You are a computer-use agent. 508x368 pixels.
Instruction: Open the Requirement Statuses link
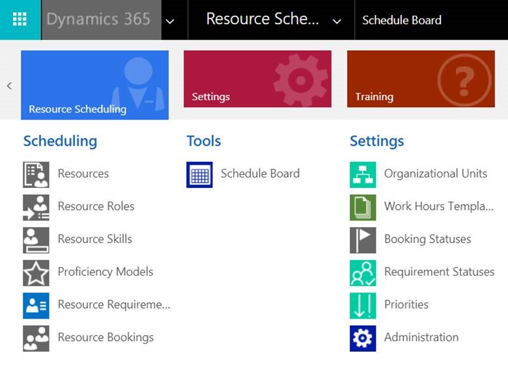(x=440, y=272)
